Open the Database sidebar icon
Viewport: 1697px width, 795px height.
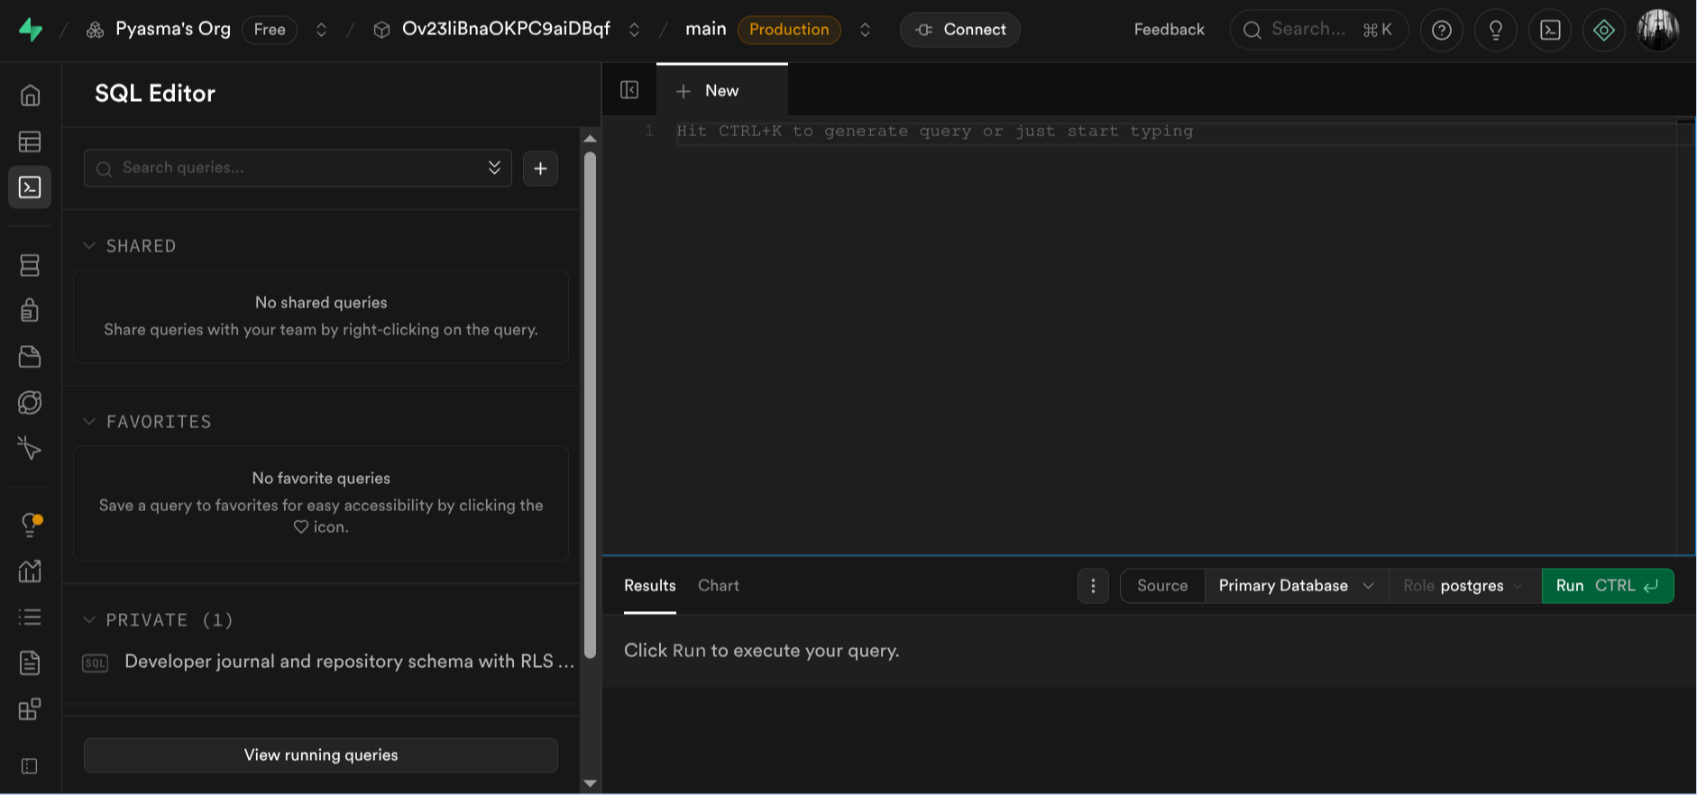click(30, 265)
